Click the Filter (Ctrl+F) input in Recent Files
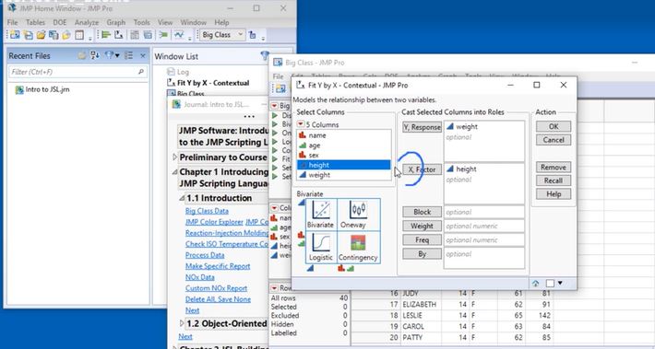Viewport: 655px width, 349px height. (x=77, y=72)
